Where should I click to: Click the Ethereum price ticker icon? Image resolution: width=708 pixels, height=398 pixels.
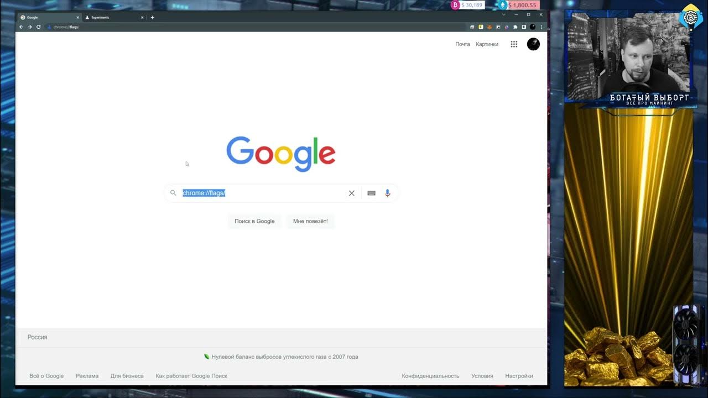coord(503,5)
